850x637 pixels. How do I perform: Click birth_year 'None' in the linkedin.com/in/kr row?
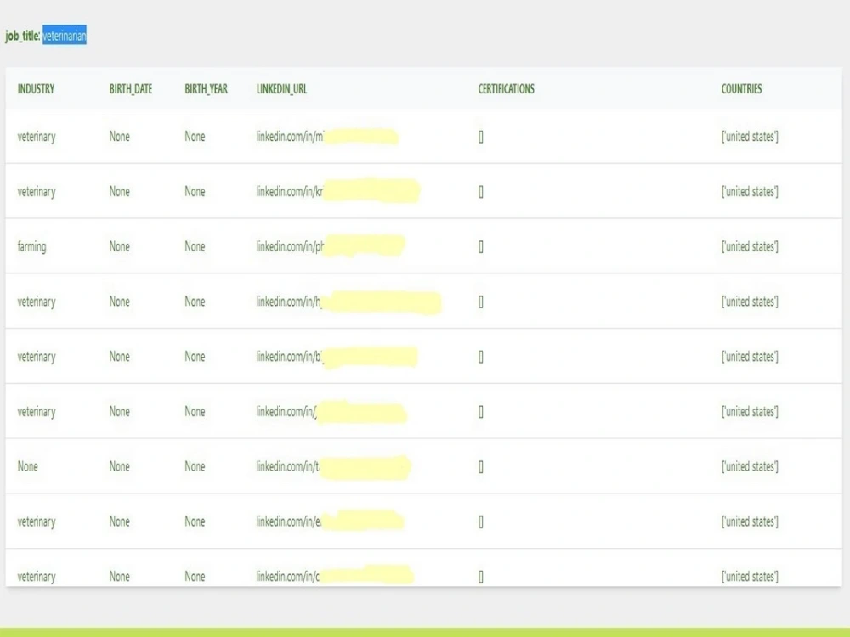point(195,191)
